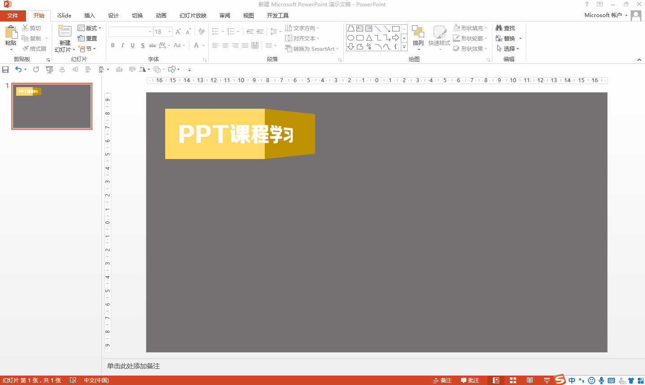Click the Save icon on quick access toolbar
The image size is (645, 385).
coord(5,69)
